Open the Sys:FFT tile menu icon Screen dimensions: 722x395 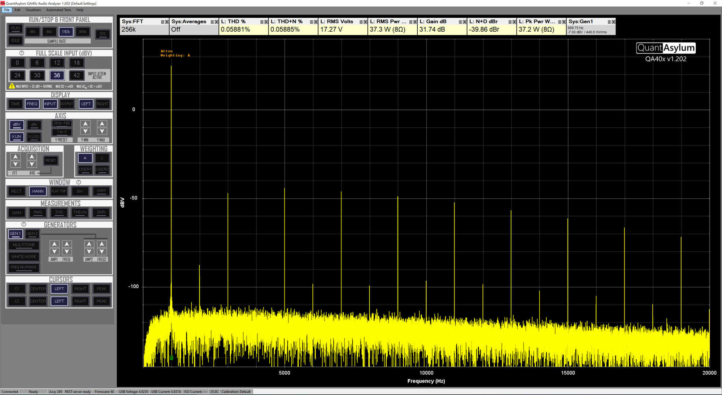(x=162, y=22)
